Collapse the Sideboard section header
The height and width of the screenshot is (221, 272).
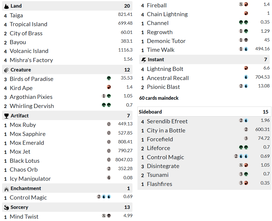click(x=204, y=112)
